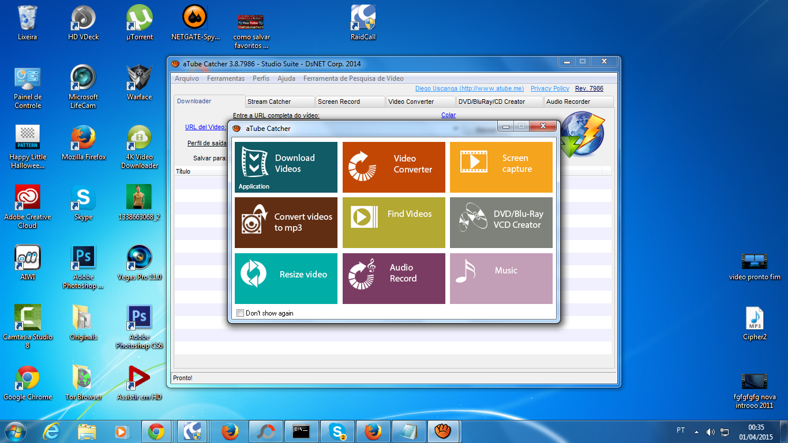Open Ferramenta de Pesquisa de Vídeo menu
788x443 pixels.
coord(354,78)
